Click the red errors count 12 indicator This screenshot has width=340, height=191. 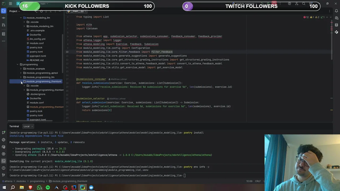[x=306, y=17]
